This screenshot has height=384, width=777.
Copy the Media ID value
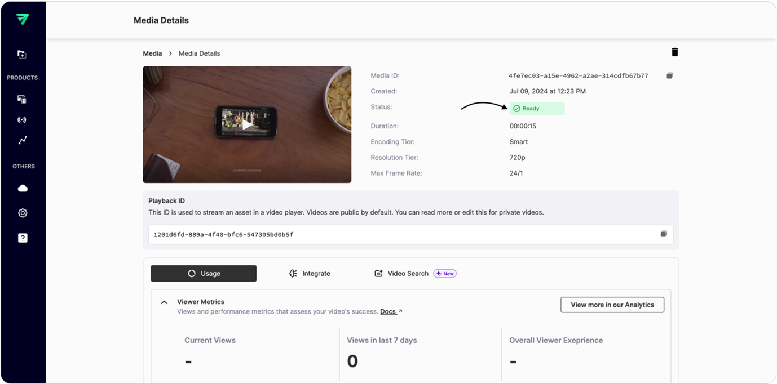(x=669, y=75)
